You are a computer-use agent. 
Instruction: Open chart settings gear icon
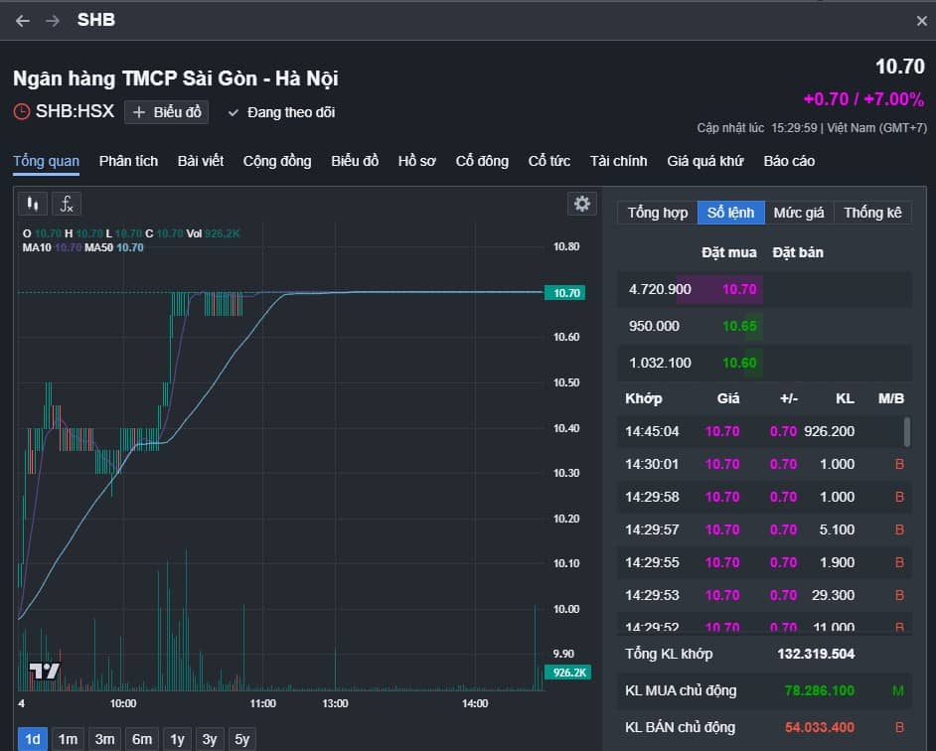581,204
